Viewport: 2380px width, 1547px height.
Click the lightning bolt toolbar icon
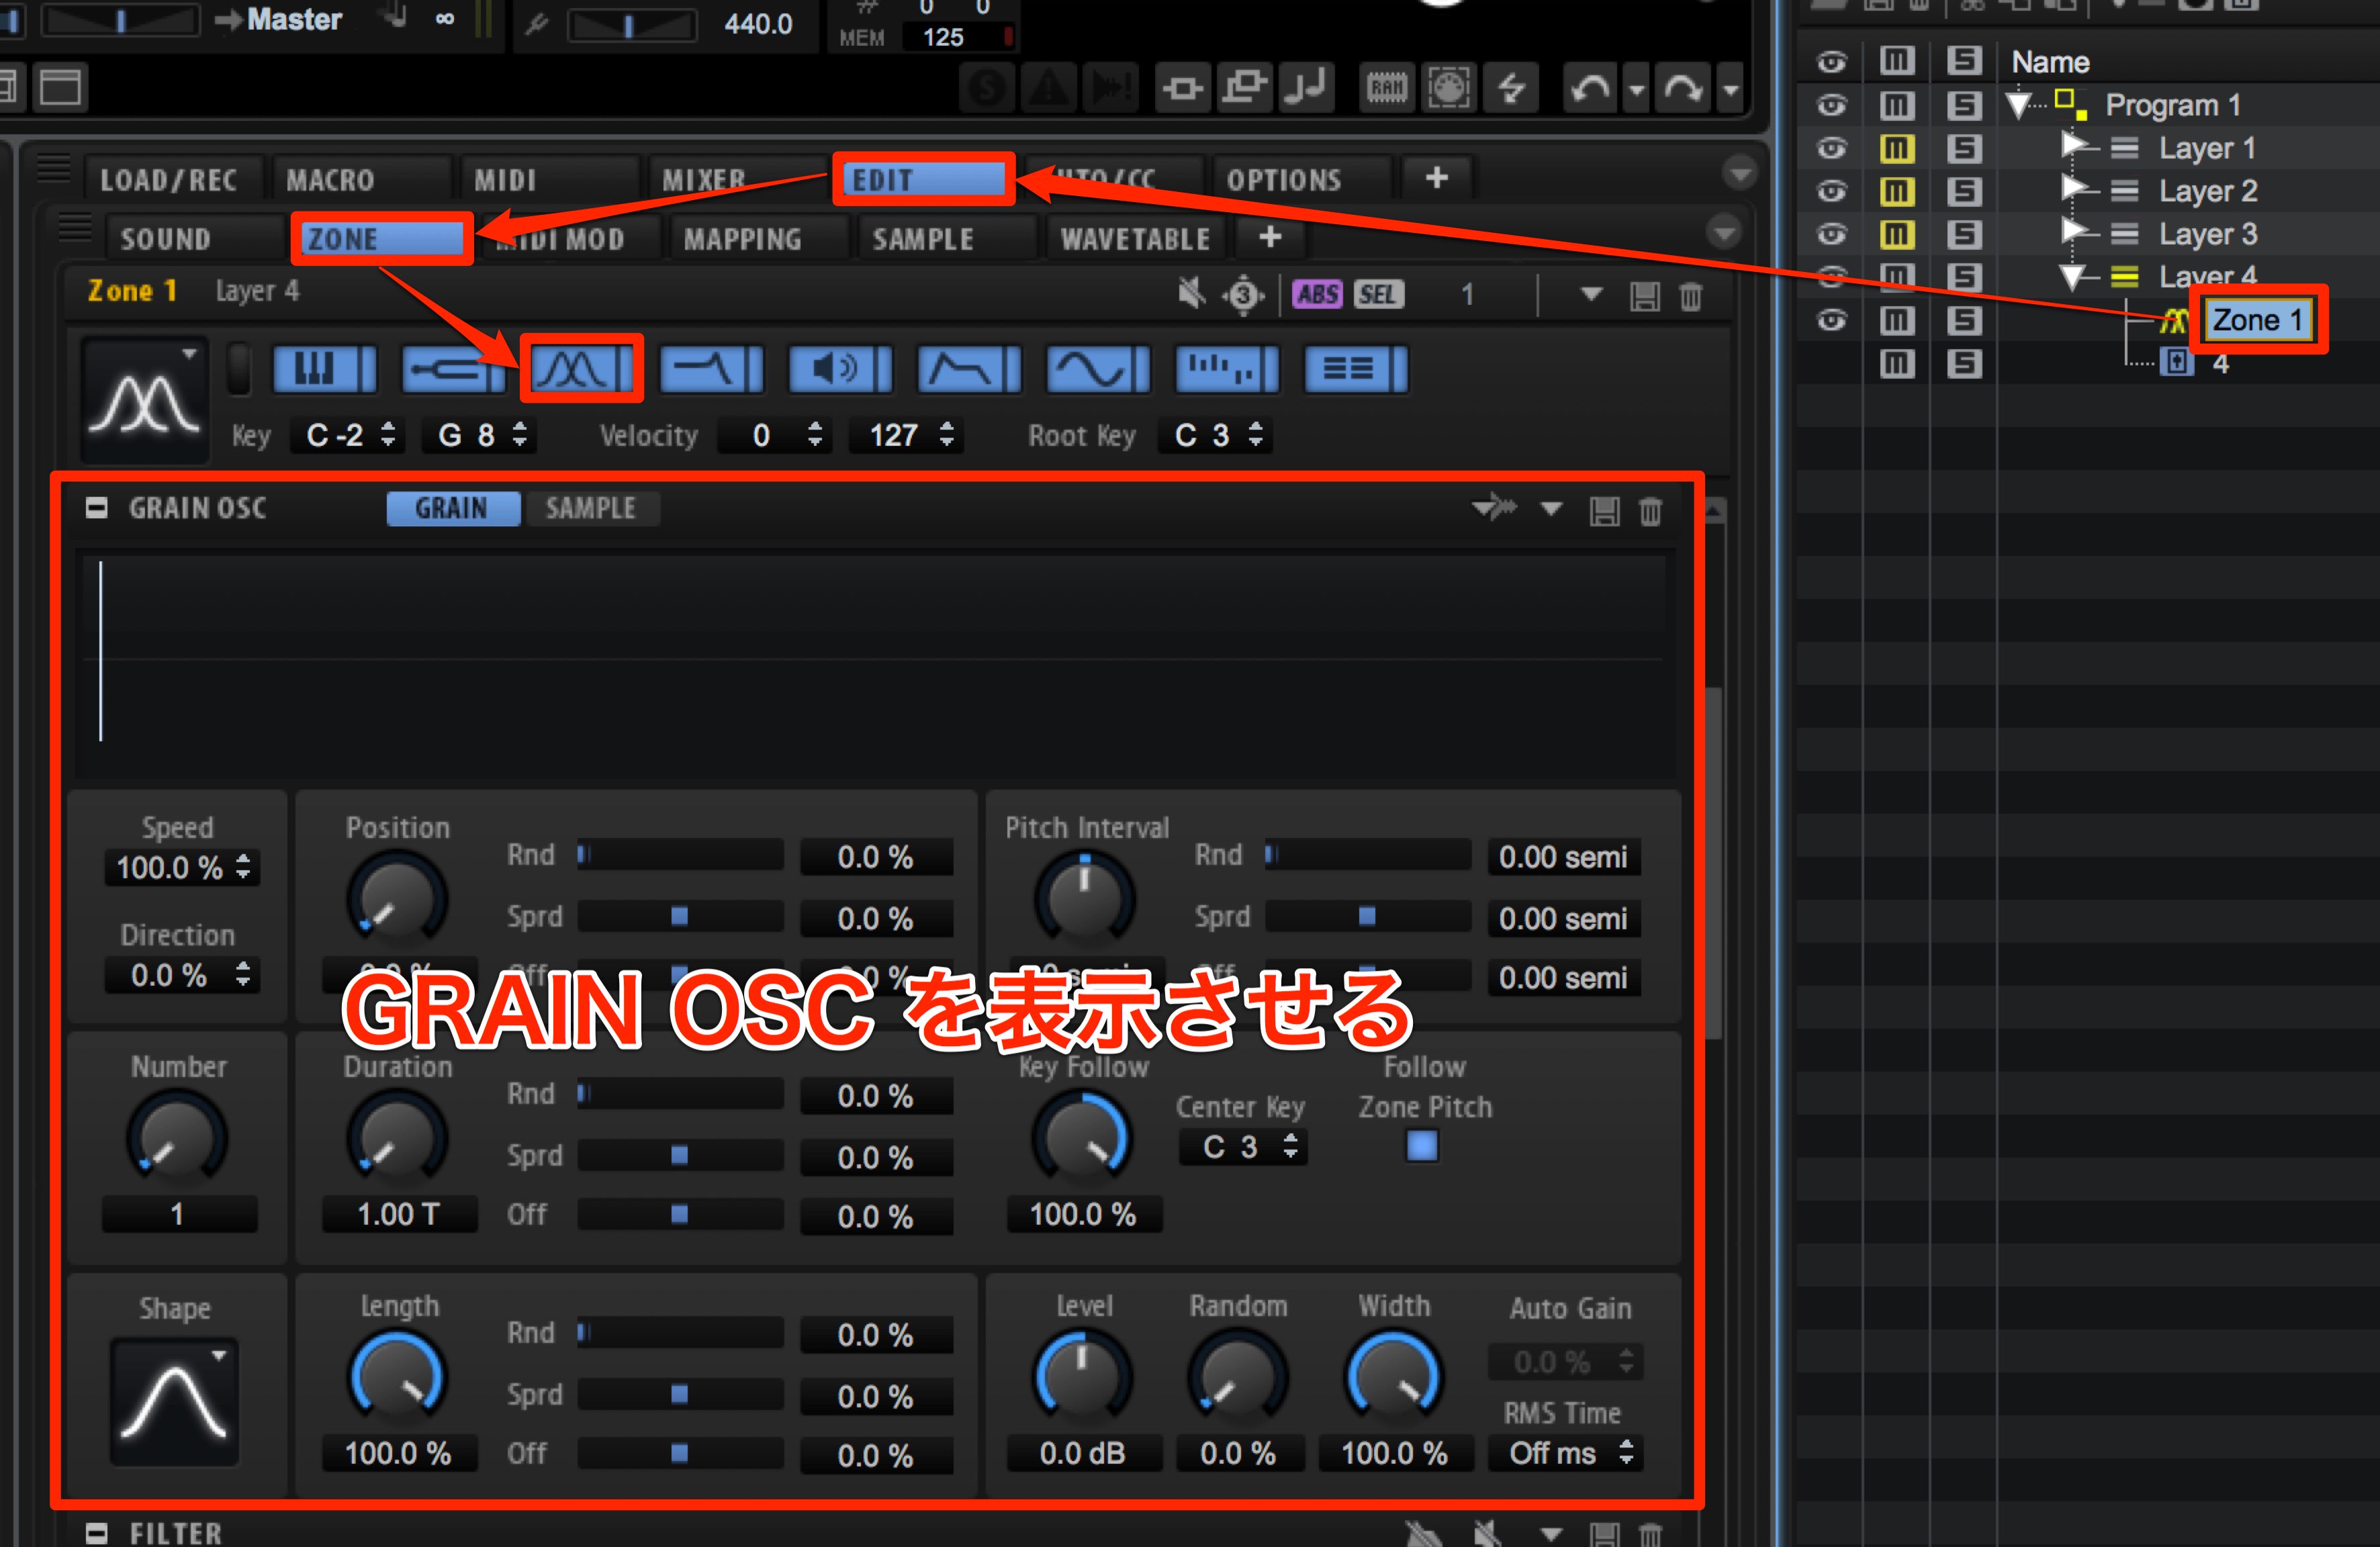click(x=1511, y=88)
